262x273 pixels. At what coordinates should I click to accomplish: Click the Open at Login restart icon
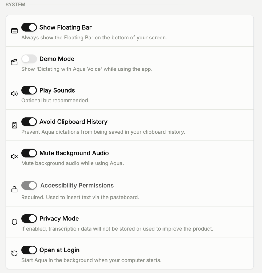[x=14, y=254]
